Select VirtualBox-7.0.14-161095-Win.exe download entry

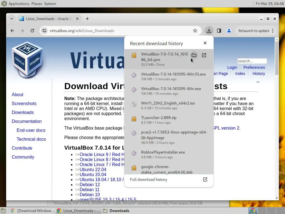(x=169, y=91)
